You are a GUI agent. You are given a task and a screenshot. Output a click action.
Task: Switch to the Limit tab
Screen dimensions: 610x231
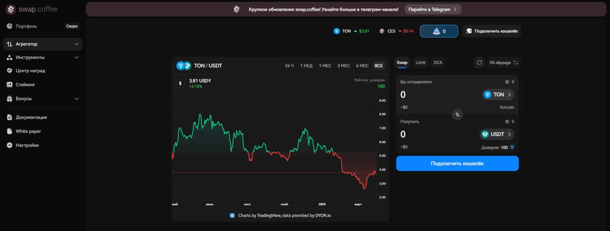[x=420, y=62]
